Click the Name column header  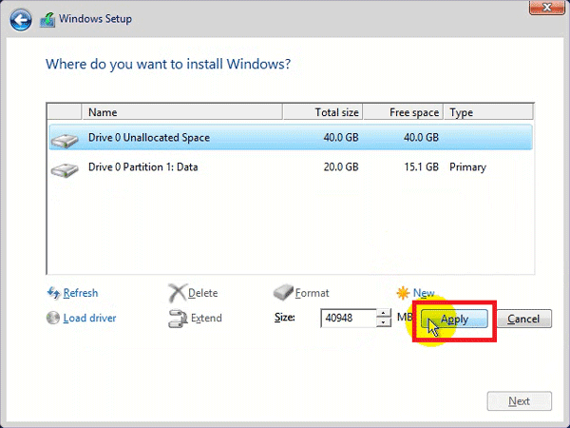tap(180, 112)
